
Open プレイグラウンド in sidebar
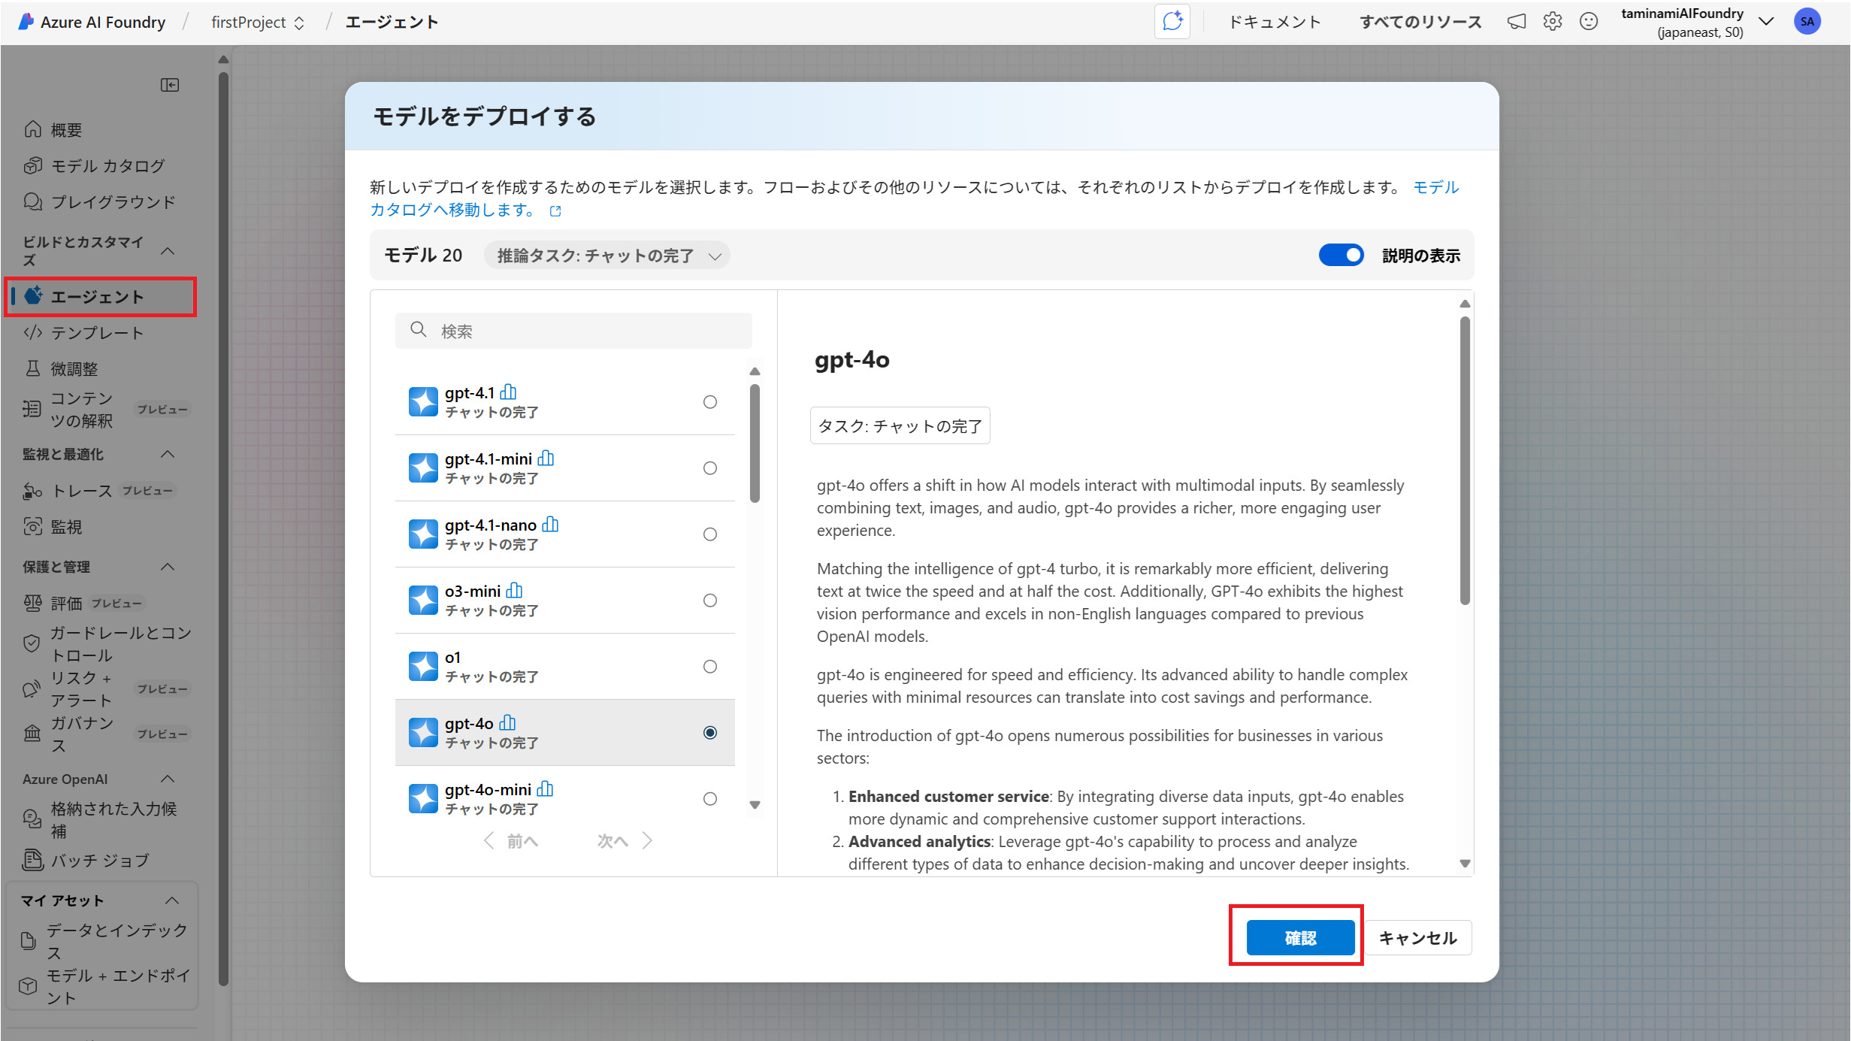coord(113,202)
